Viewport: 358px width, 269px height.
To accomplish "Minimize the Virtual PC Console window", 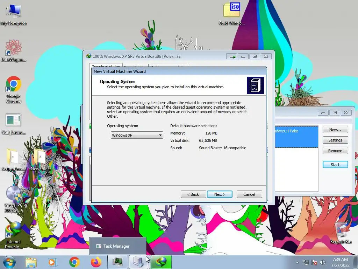I will pos(323,112).
